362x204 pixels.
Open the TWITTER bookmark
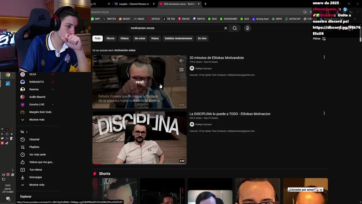(x=109, y=19)
